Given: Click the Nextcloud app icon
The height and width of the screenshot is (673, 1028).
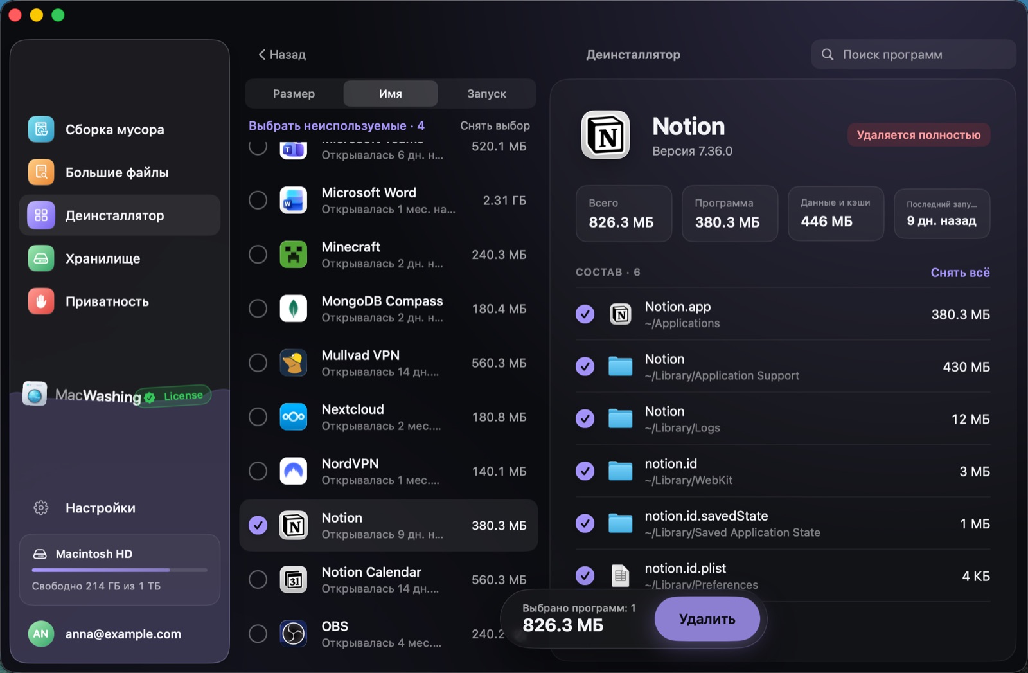Looking at the screenshot, I should (x=294, y=417).
